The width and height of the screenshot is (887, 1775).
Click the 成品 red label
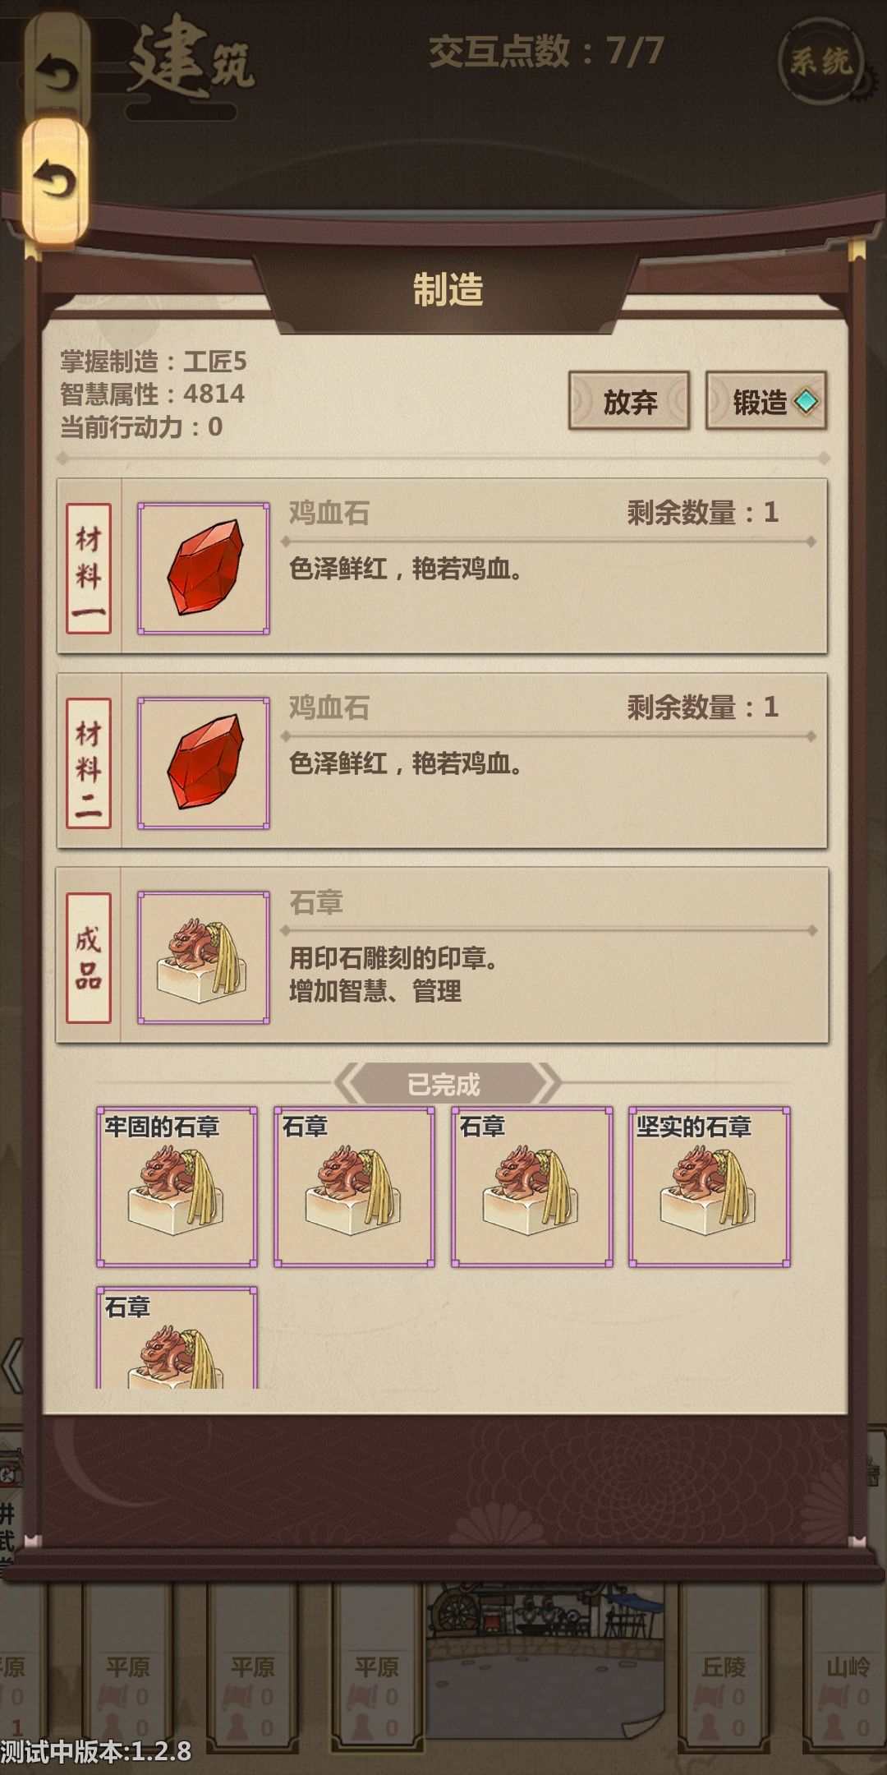89,958
